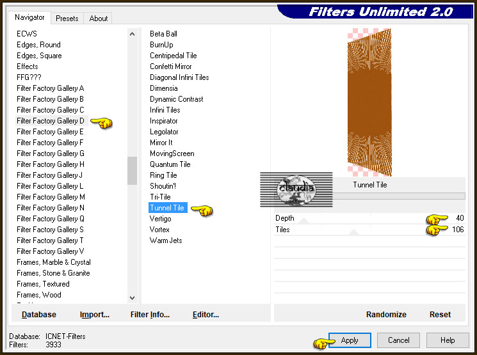Screen dimensions: 477x355
Task: Open the Editor... button
Action: pyautogui.click(x=206, y=315)
